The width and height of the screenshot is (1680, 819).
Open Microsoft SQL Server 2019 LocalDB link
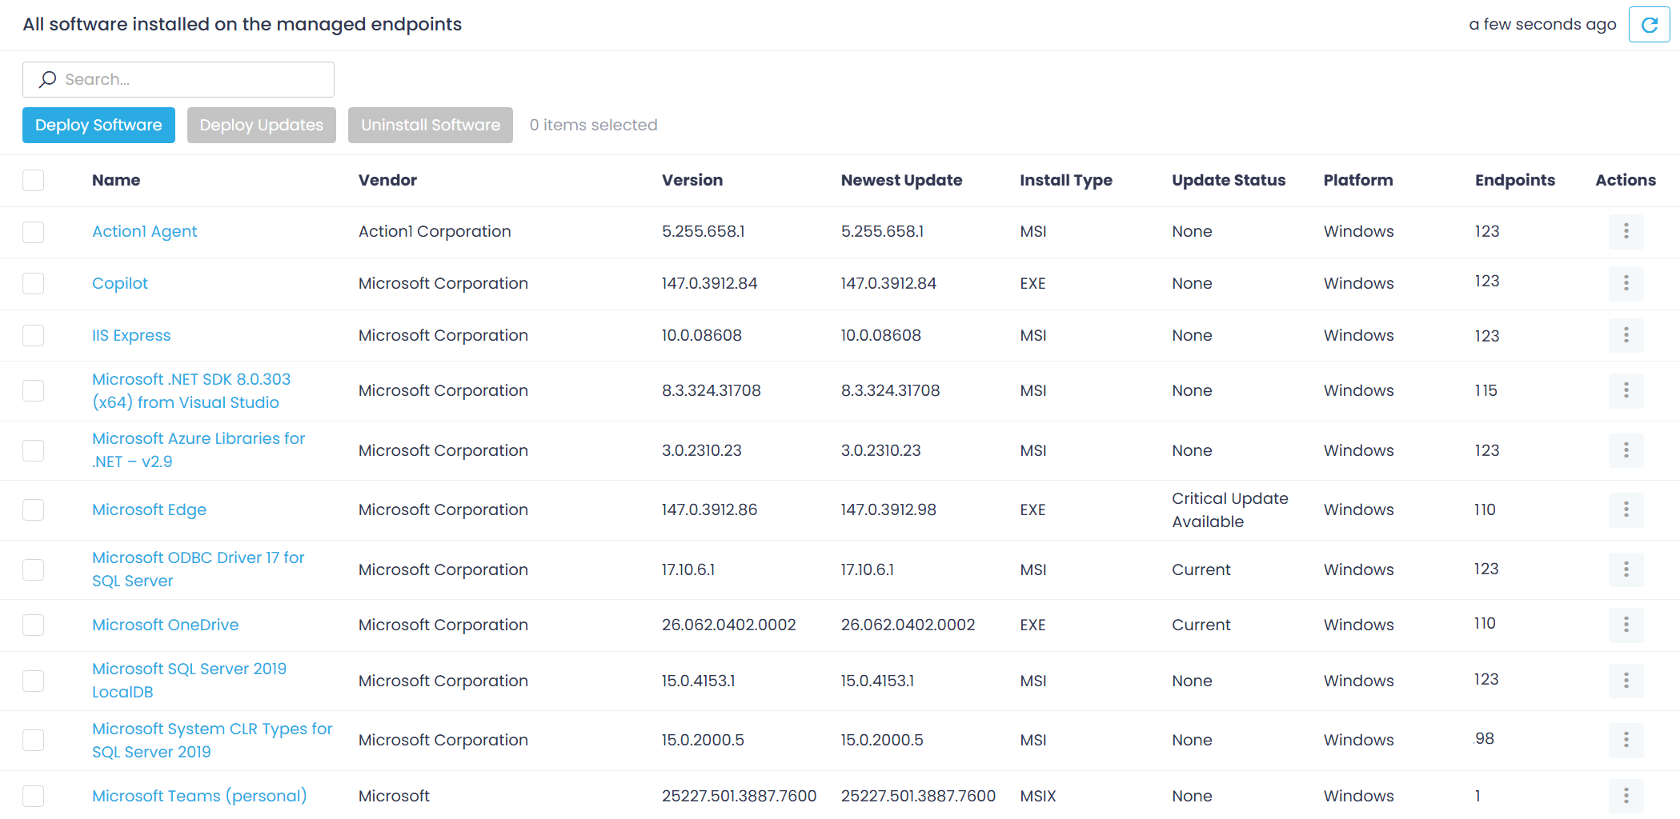(189, 681)
